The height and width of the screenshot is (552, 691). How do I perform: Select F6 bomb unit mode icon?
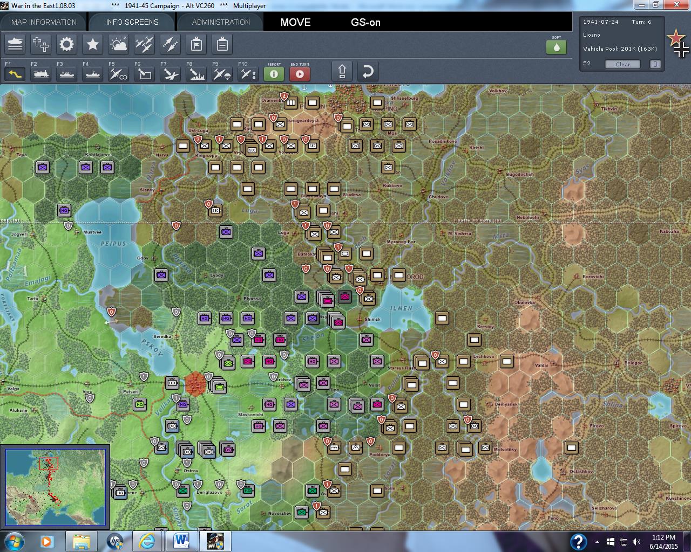click(144, 74)
